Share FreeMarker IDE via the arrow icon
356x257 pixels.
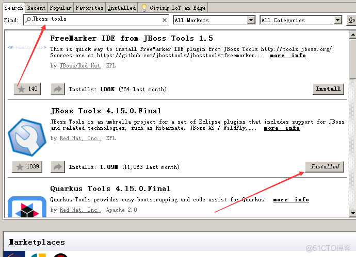click(x=58, y=89)
